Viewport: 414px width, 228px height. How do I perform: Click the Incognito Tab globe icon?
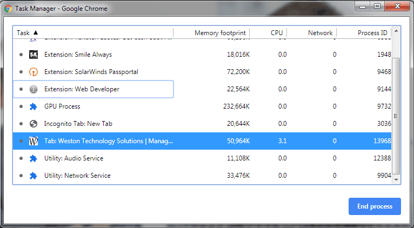tap(34, 124)
